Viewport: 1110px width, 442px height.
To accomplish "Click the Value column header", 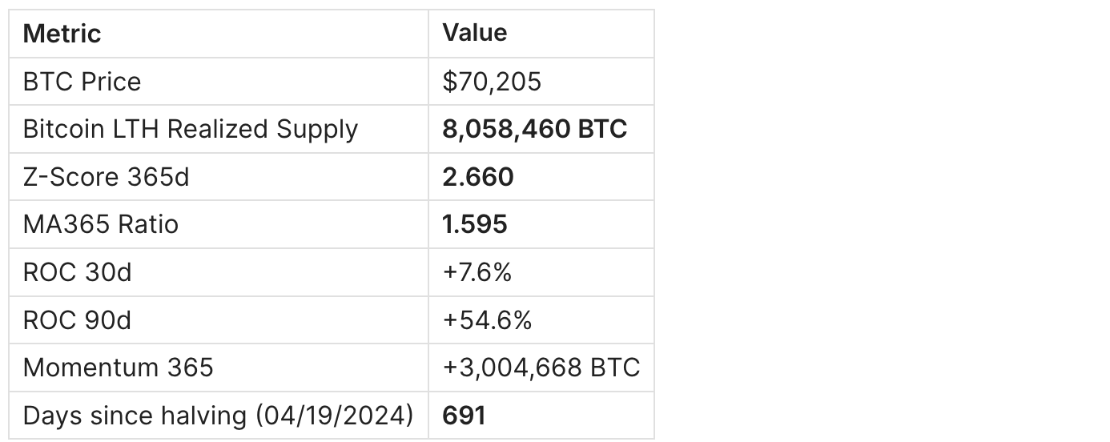I will tap(475, 33).
